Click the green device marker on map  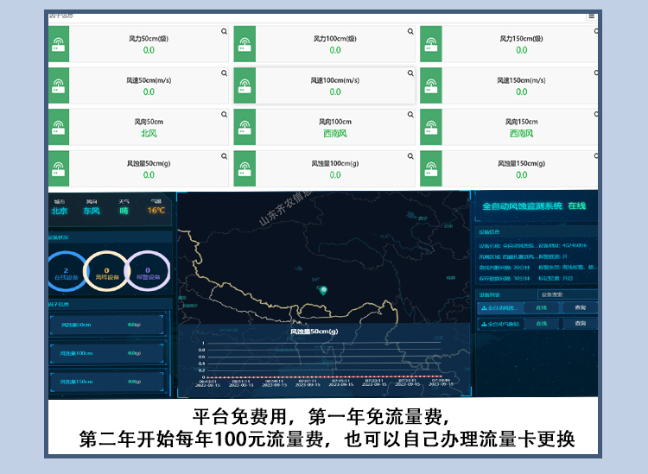(323, 289)
